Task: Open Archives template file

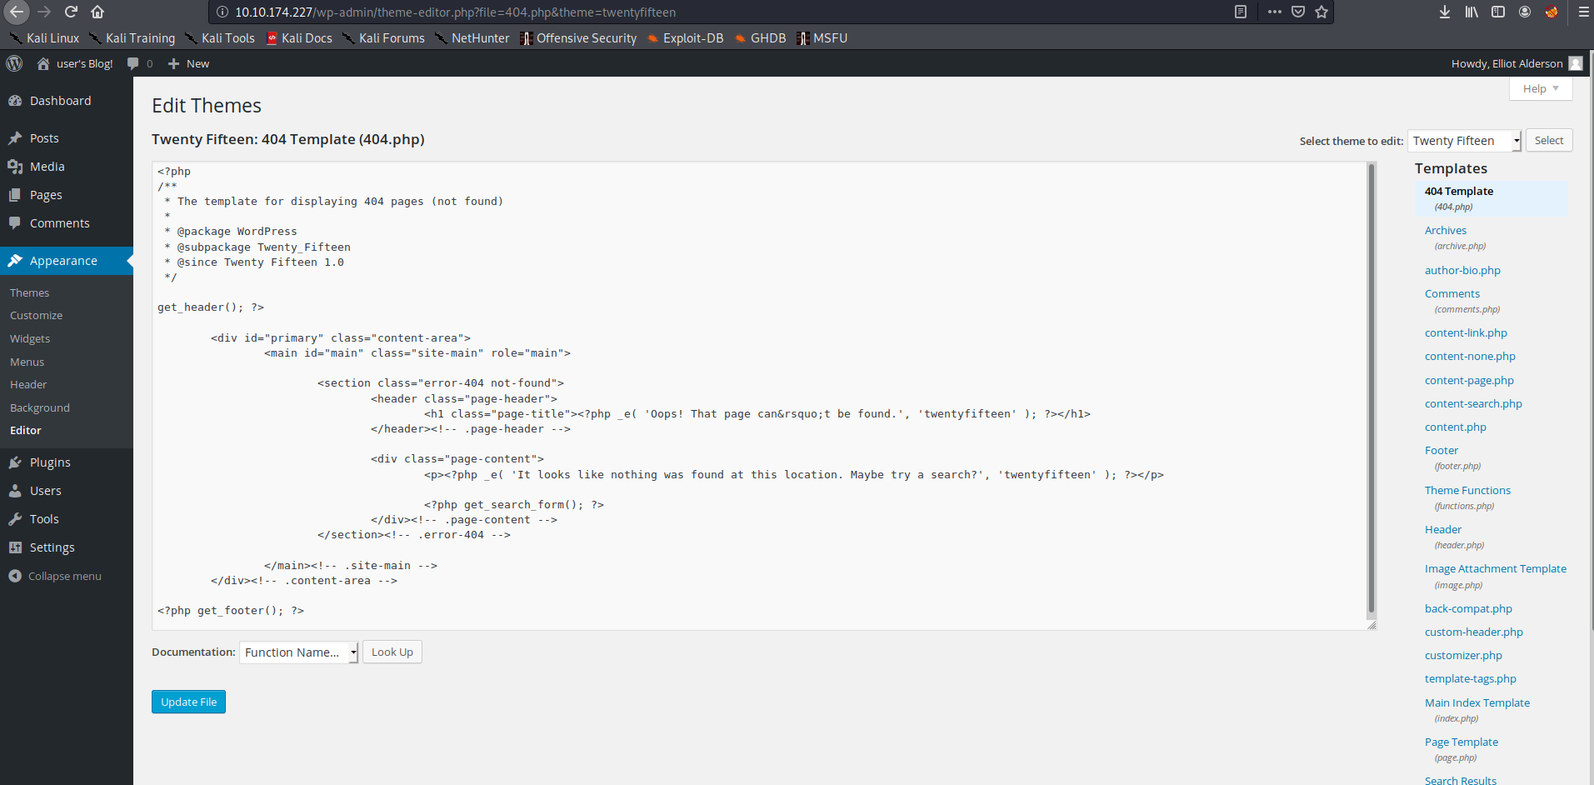Action: tap(1445, 230)
